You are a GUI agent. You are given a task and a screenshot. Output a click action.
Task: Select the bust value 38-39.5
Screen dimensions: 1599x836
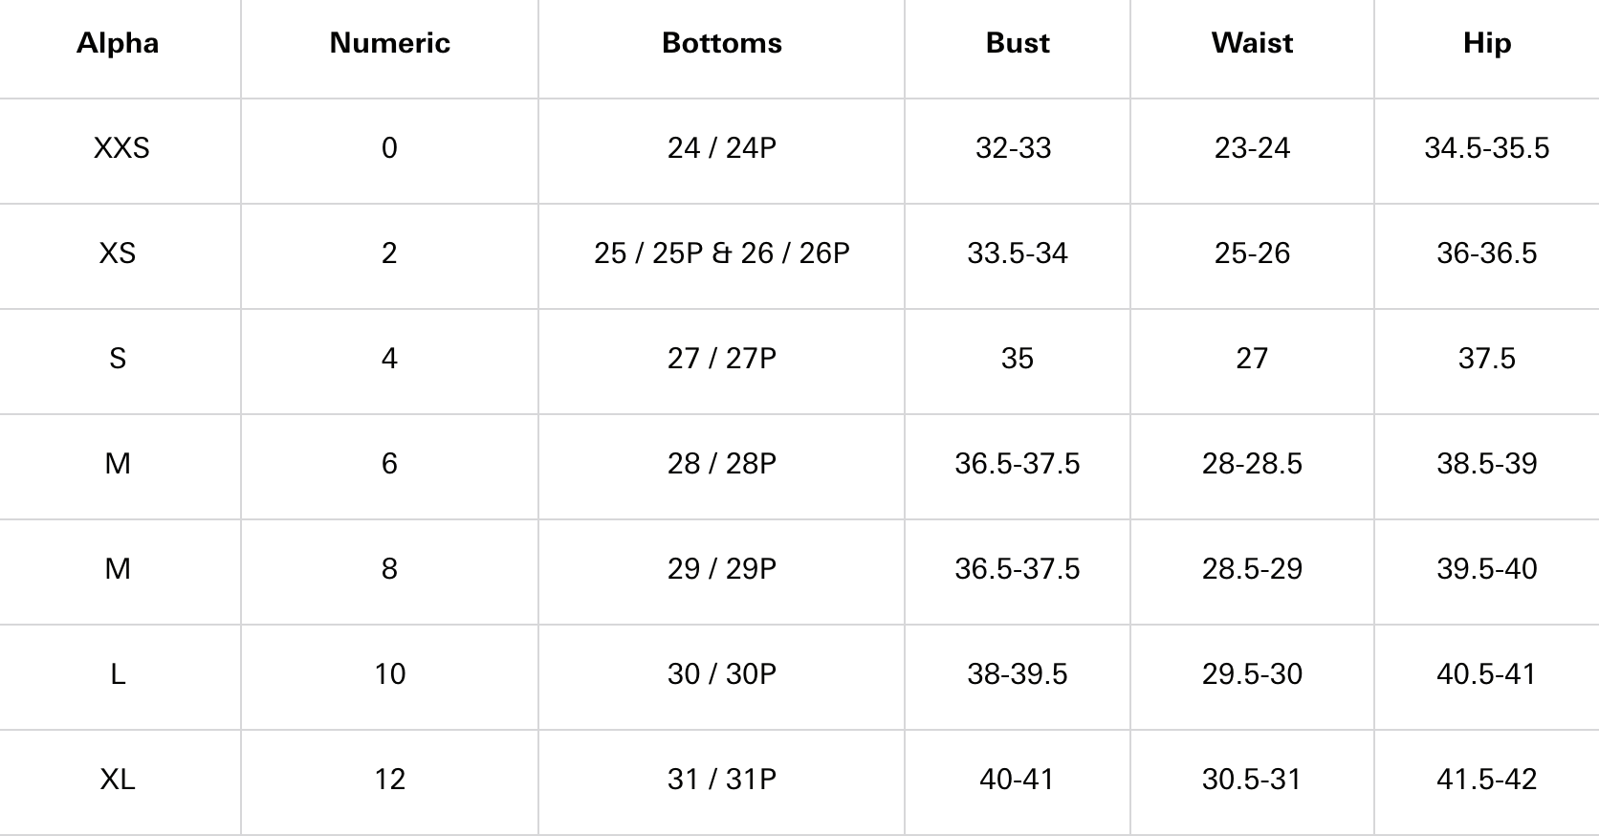1018,674
